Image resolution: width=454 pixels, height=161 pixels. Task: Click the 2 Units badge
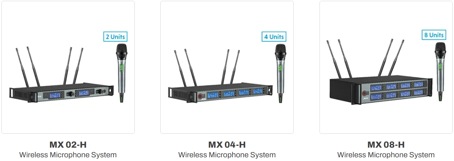pyautogui.click(x=115, y=37)
